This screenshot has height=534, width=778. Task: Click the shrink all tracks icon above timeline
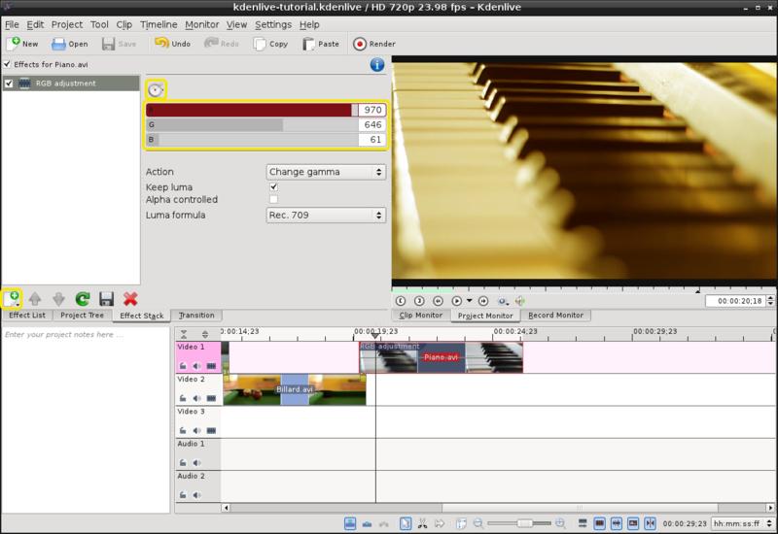[x=184, y=334]
